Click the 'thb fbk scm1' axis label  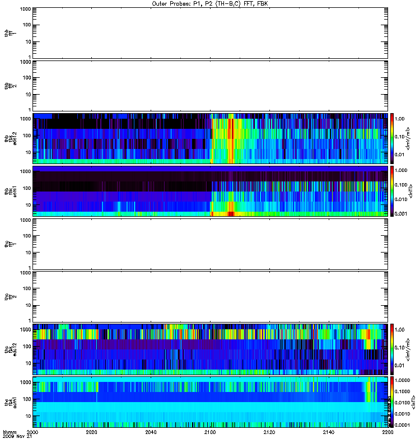point(10,191)
